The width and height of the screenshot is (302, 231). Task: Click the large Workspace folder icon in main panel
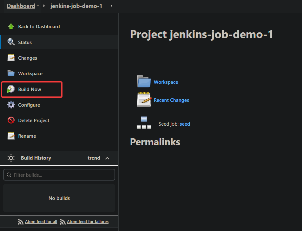coord(144,81)
